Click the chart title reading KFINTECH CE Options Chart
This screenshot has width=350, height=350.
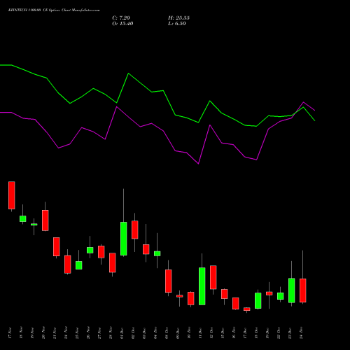tap(54, 10)
